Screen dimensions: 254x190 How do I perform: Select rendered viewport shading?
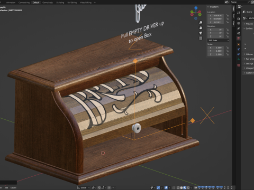[188, 188]
